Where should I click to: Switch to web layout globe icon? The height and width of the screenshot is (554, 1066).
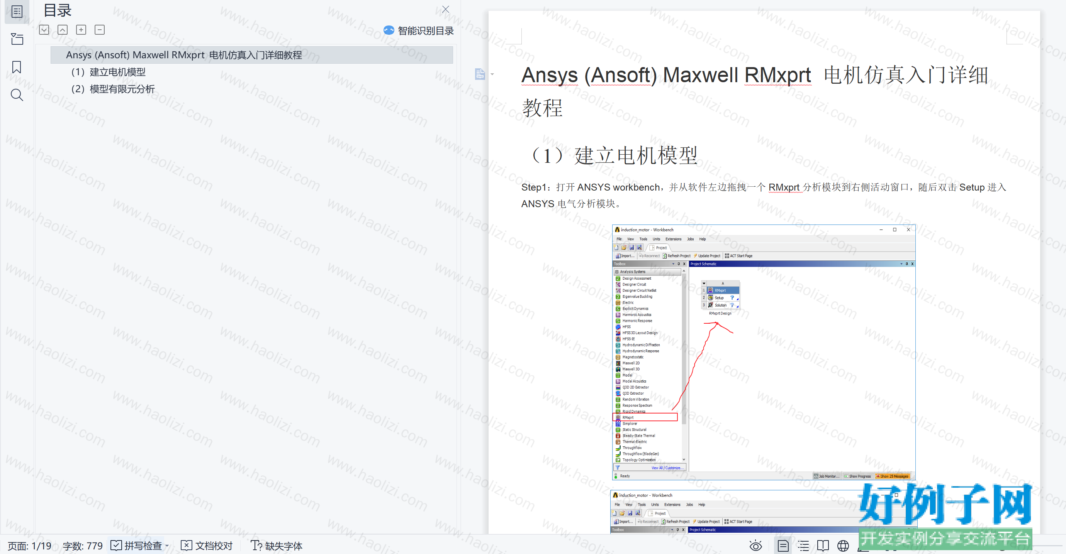[x=843, y=546]
